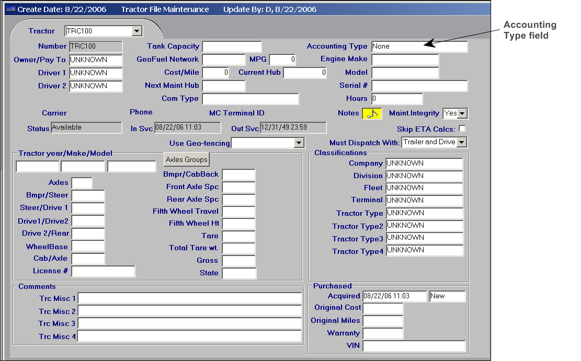Click the Hours field

point(397,99)
